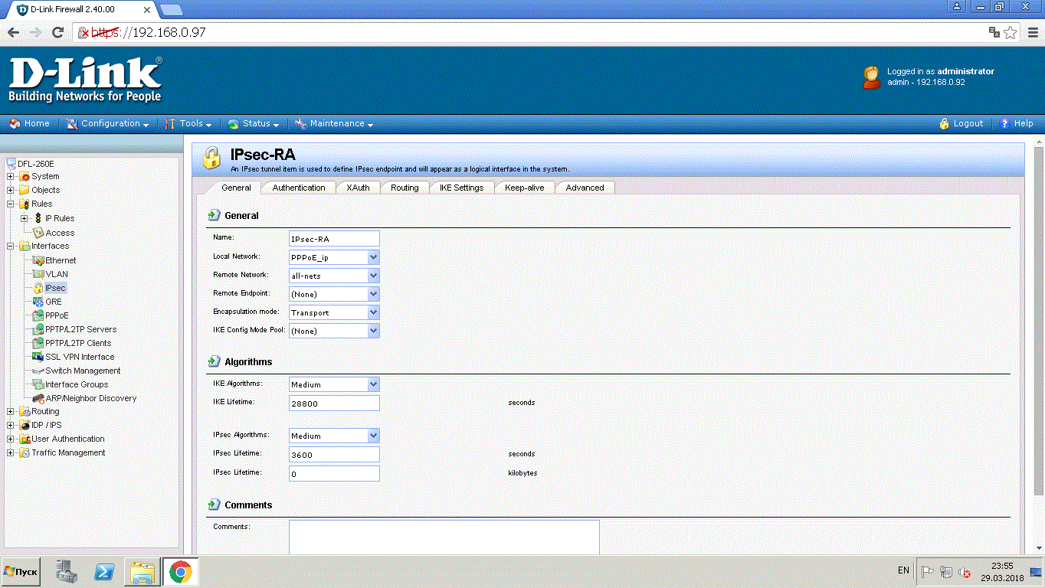
Task: Click the Chrome icon in taskbar
Action: click(x=181, y=571)
